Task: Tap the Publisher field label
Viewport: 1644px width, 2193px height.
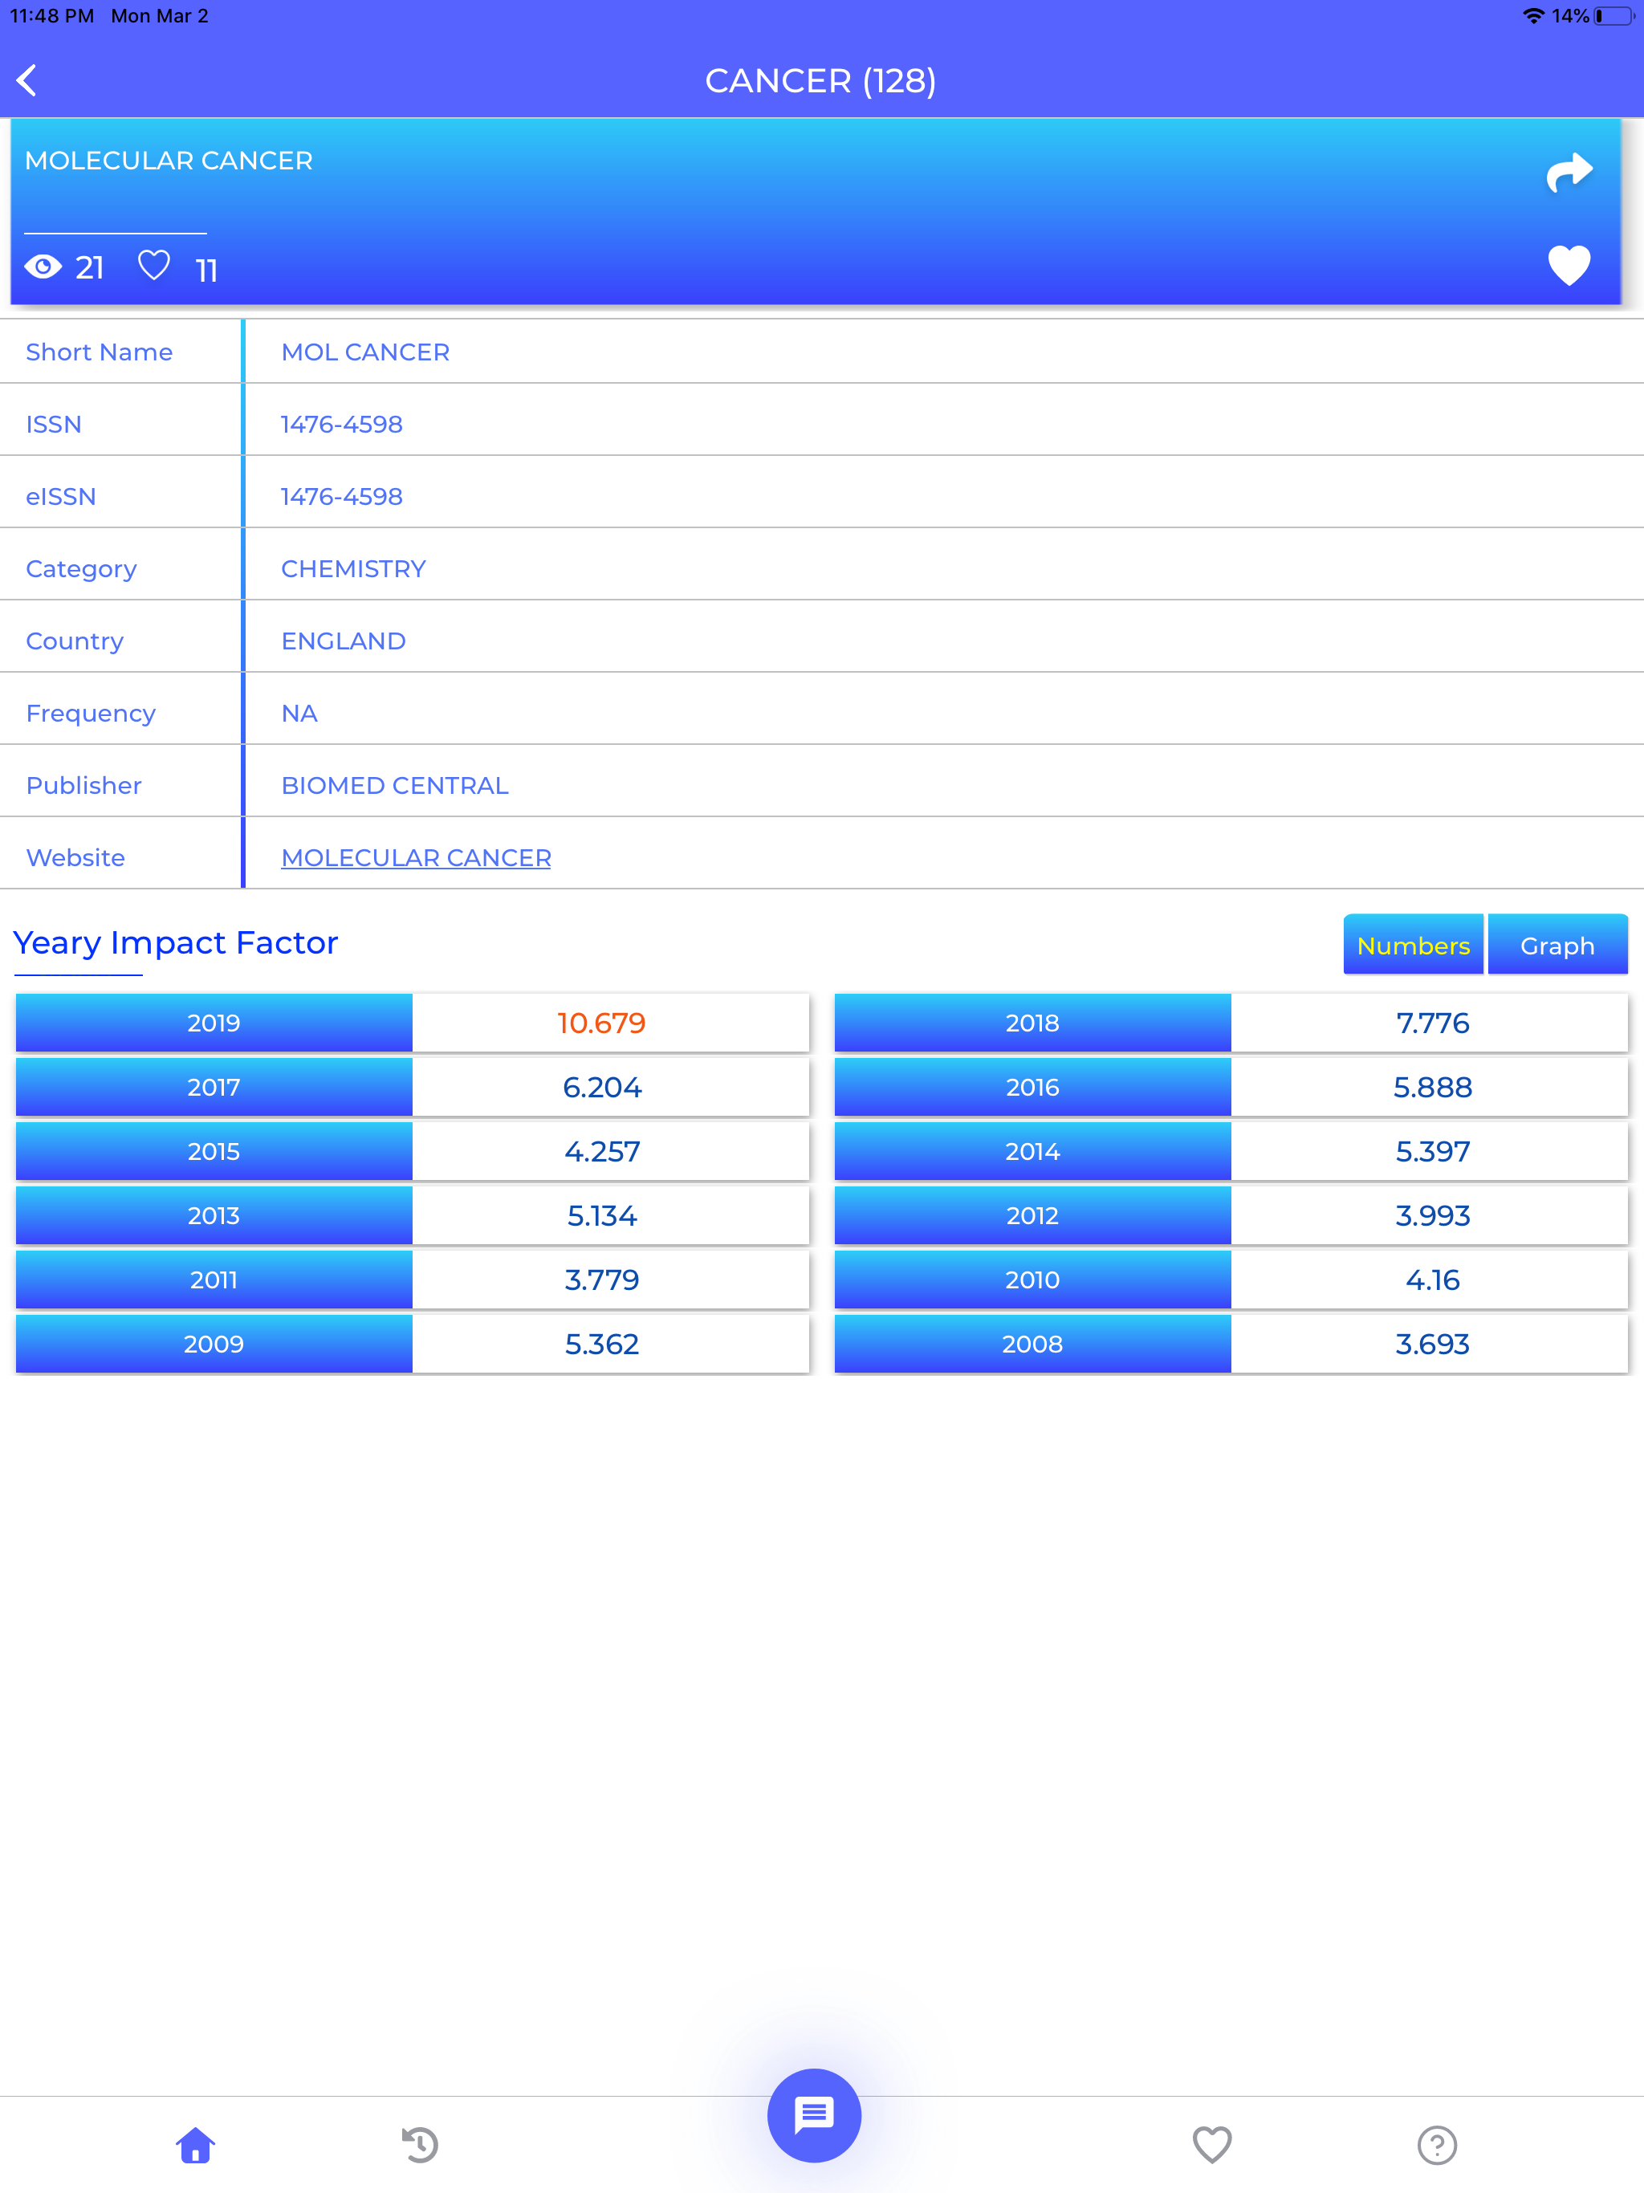Action: click(83, 785)
